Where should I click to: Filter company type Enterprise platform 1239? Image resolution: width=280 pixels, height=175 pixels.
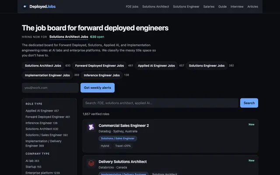coord(42,173)
